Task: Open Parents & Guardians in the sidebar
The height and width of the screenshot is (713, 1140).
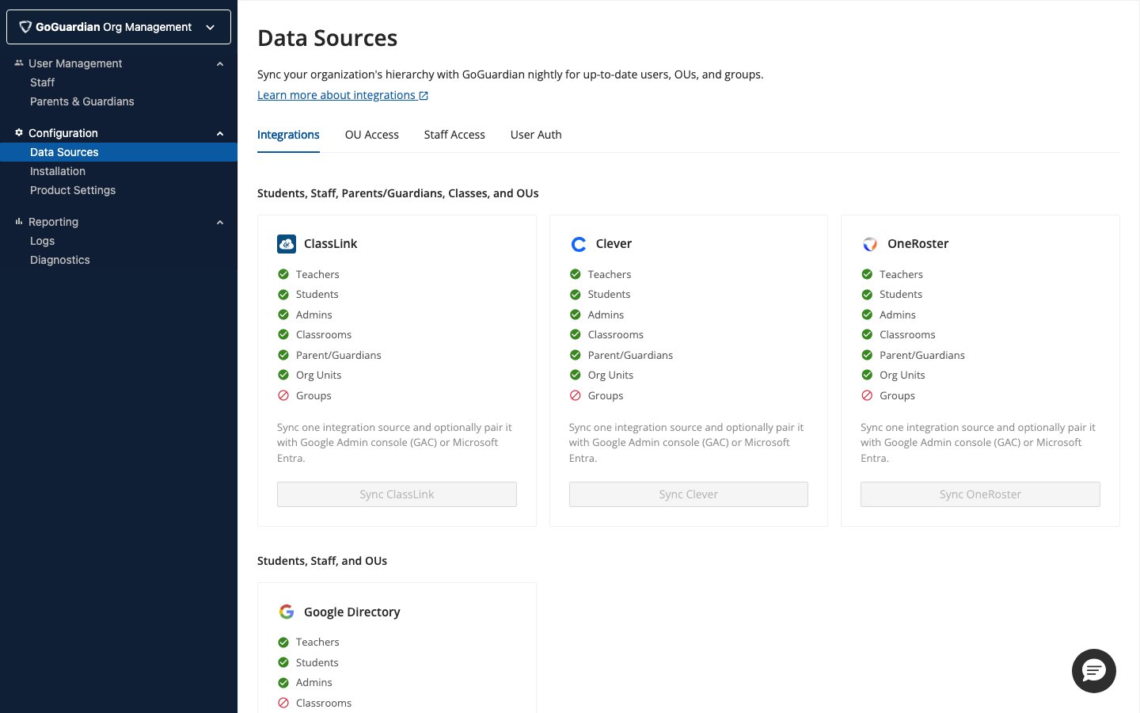Action: coord(82,101)
